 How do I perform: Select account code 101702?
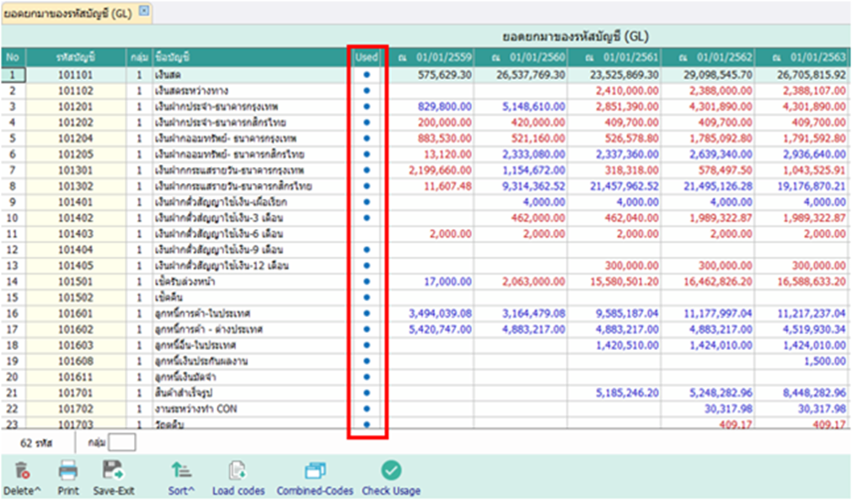point(76,409)
